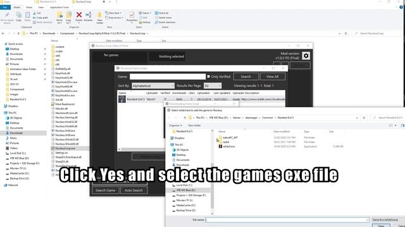Click Explorer Back navigation arrow
The image size is (405, 227).
(x=3, y=33)
